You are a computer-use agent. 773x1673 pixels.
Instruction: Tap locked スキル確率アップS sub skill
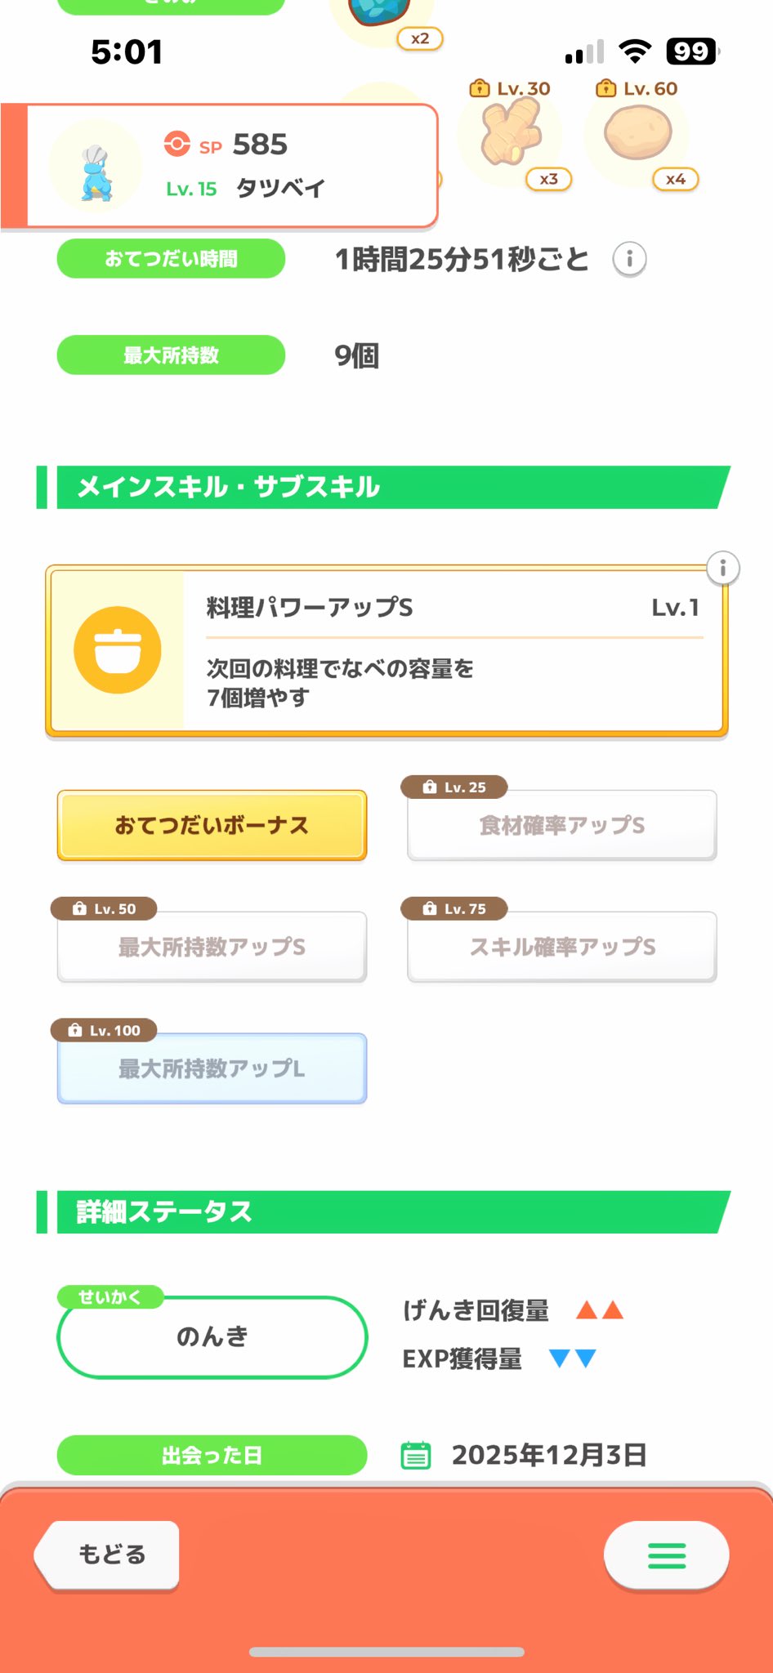pyautogui.click(x=562, y=947)
